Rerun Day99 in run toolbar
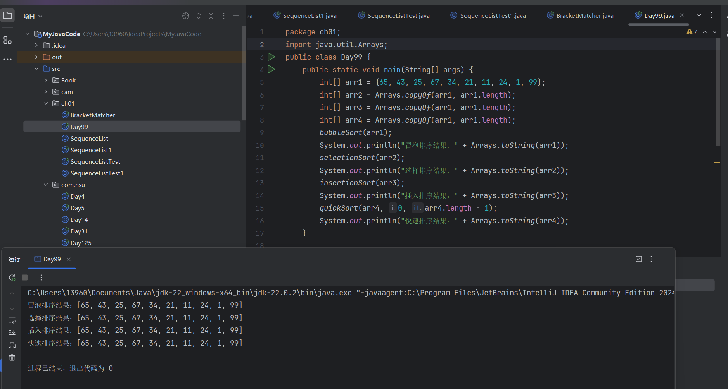This screenshot has height=389, width=728. pos(12,278)
